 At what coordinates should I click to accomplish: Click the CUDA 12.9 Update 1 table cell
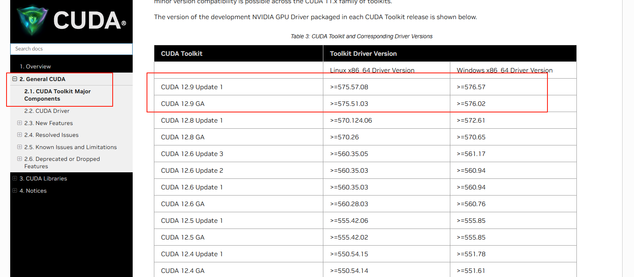click(x=192, y=87)
